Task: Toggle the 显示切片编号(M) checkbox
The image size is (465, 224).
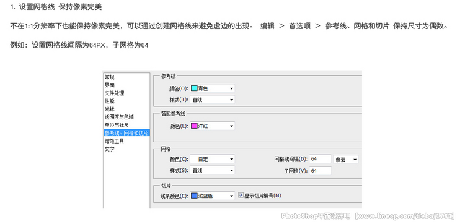Action: tap(241, 196)
